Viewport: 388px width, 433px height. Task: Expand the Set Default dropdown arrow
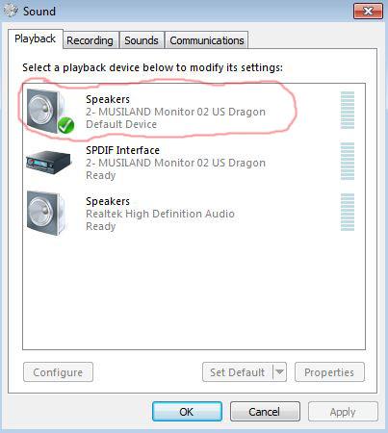[279, 372]
